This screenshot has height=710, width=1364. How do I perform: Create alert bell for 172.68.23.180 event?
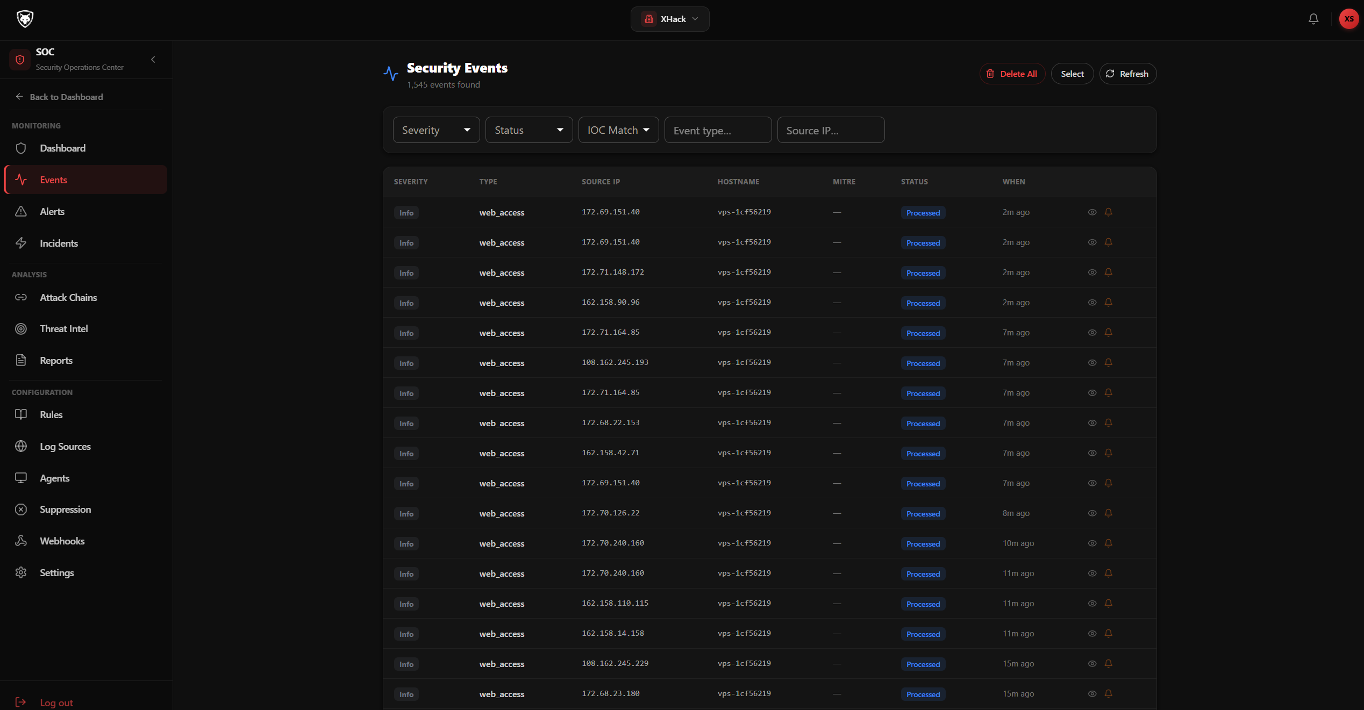(x=1108, y=694)
